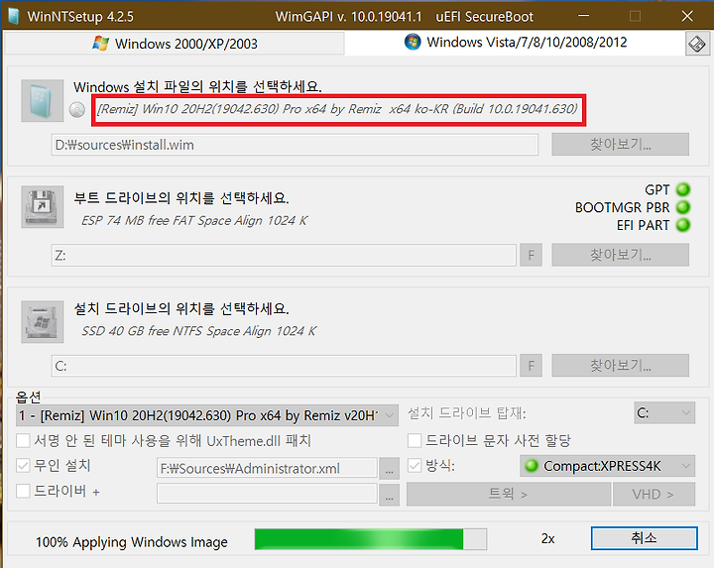Toggle the 드라이버 + checkbox
Screen dimensions: 714x568
23,491
